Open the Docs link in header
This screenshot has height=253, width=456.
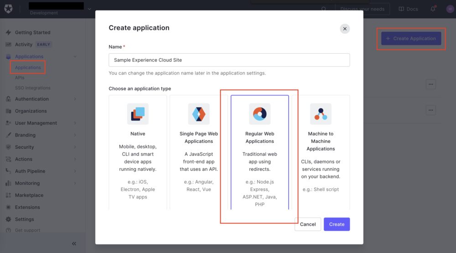[x=408, y=9]
